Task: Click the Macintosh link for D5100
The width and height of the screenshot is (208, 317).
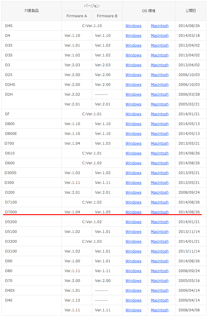Action: click(x=160, y=231)
